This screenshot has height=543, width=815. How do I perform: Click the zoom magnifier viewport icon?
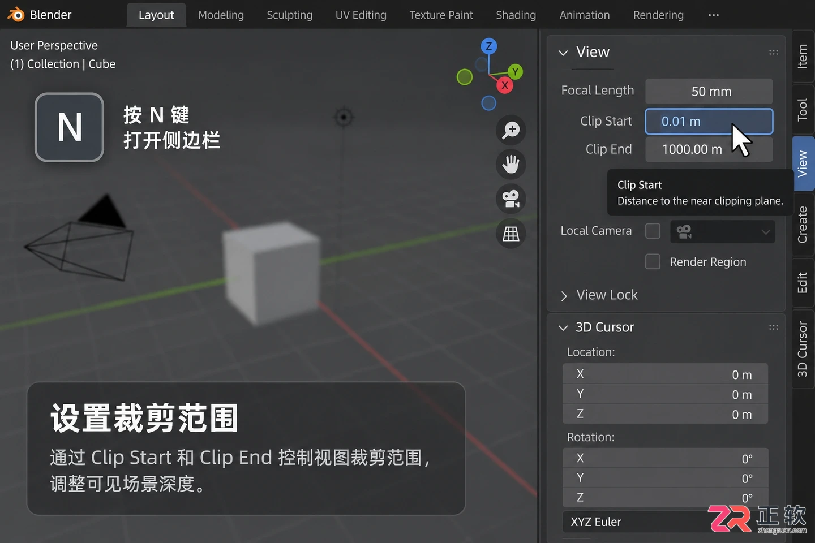coord(511,130)
